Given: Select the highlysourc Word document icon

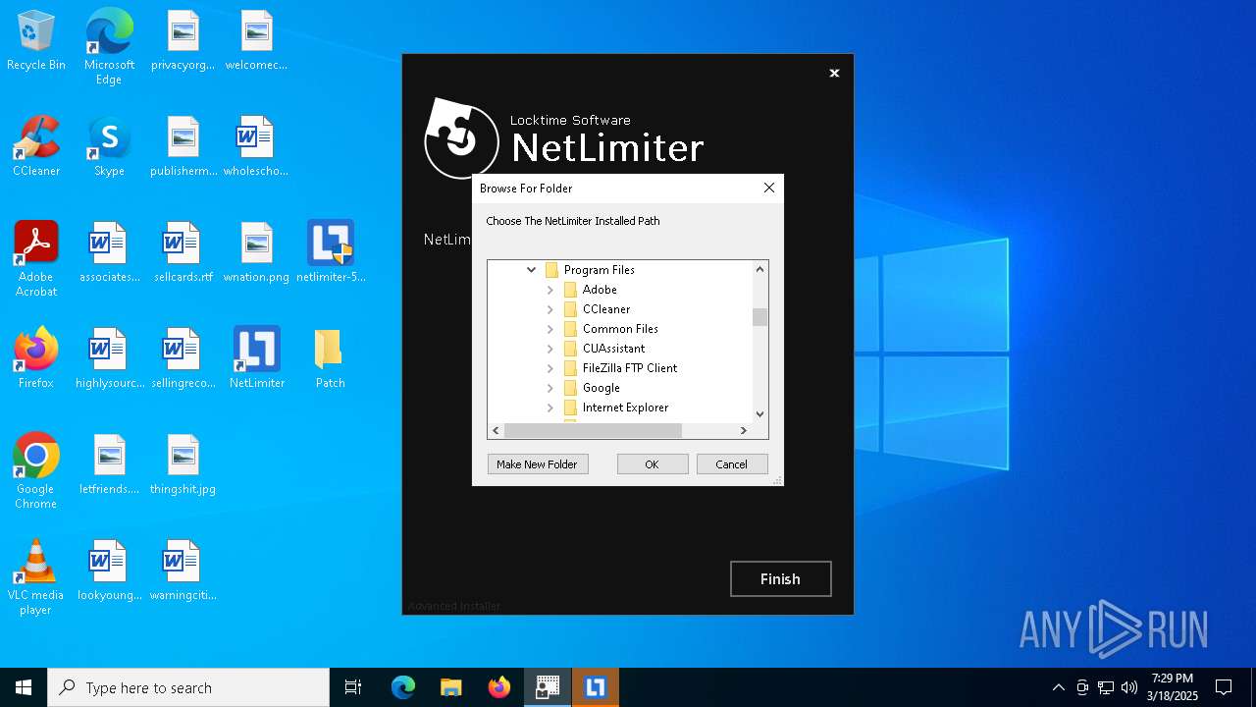Looking at the screenshot, I should pyautogui.click(x=109, y=359).
